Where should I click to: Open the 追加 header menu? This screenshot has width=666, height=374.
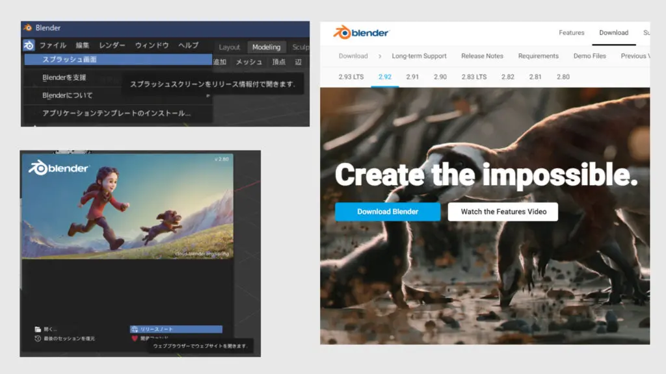tap(220, 62)
